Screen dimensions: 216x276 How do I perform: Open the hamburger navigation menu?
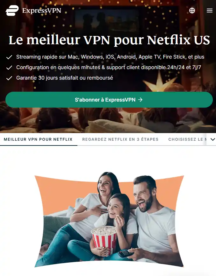210,11
